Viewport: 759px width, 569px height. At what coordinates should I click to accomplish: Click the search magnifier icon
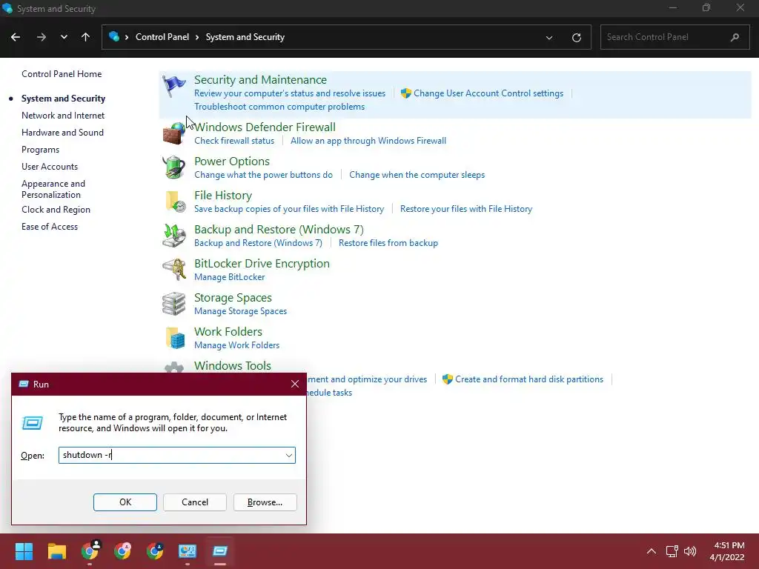pyautogui.click(x=735, y=37)
